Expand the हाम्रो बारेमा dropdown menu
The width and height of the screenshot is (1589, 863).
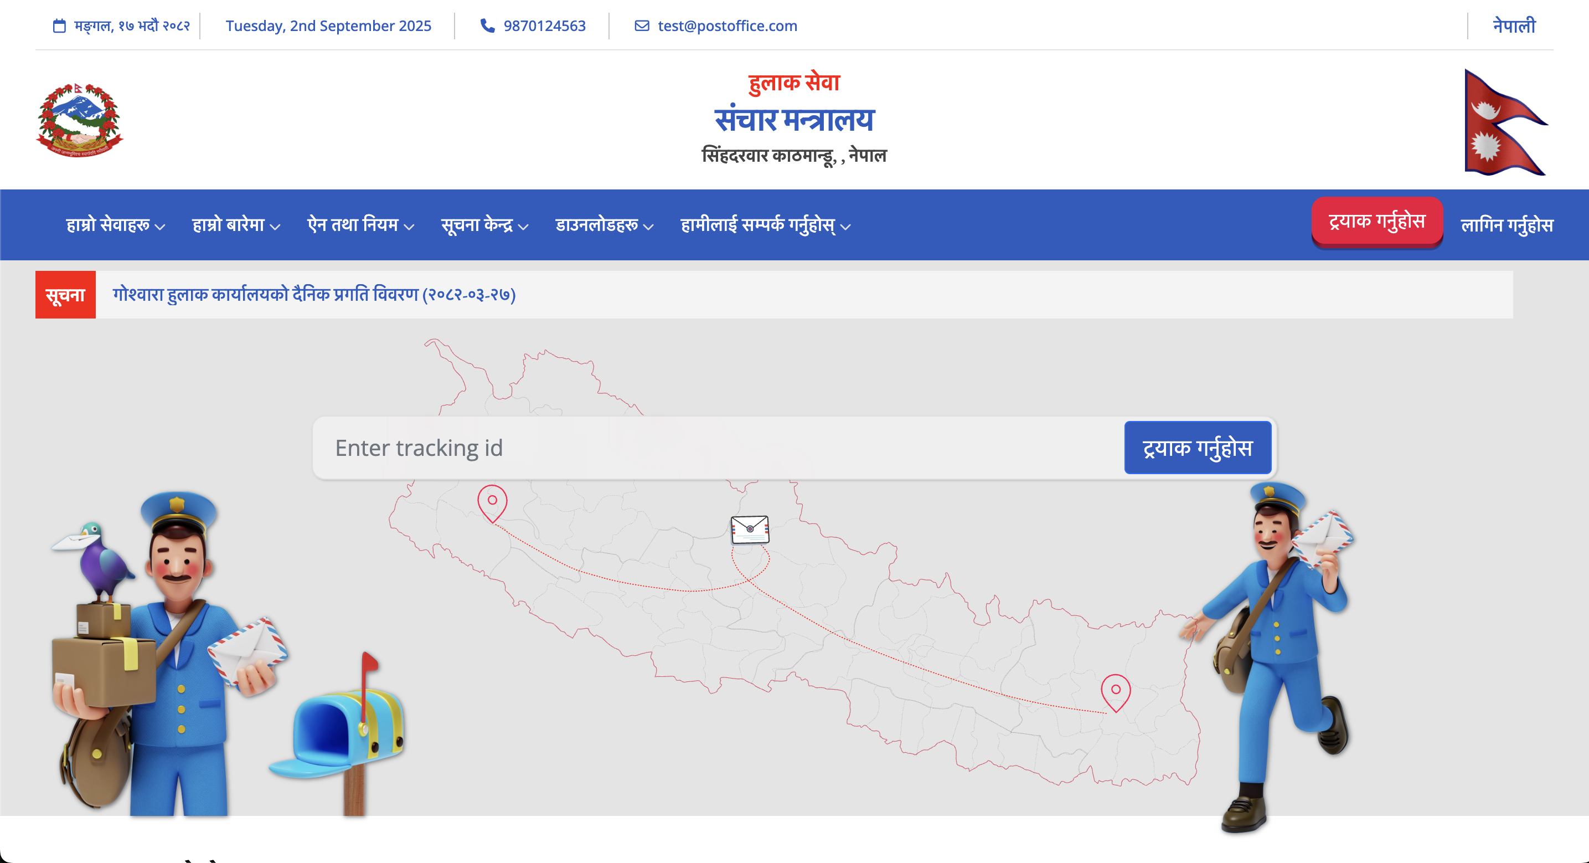pos(236,225)
